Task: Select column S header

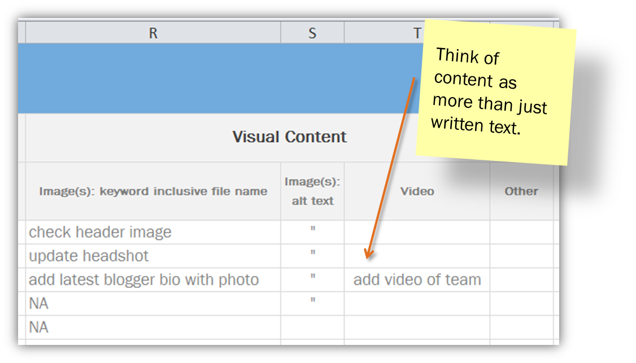Action: (312, 33)
